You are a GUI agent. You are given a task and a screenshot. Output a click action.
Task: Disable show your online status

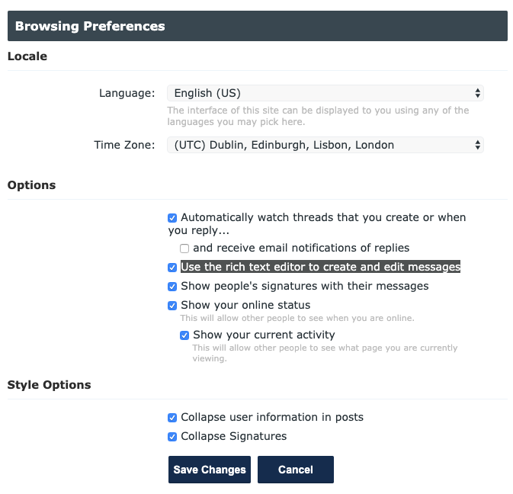click(172, 306)
